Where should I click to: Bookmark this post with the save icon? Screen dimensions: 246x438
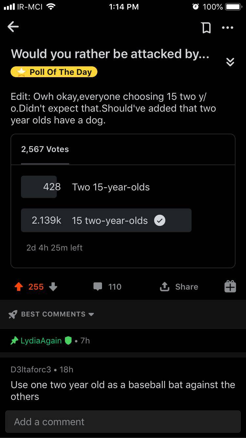206,28
